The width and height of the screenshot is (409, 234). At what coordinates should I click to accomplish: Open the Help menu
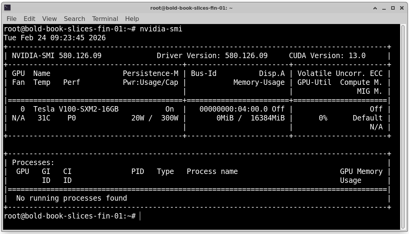click(x=132, y=19)
